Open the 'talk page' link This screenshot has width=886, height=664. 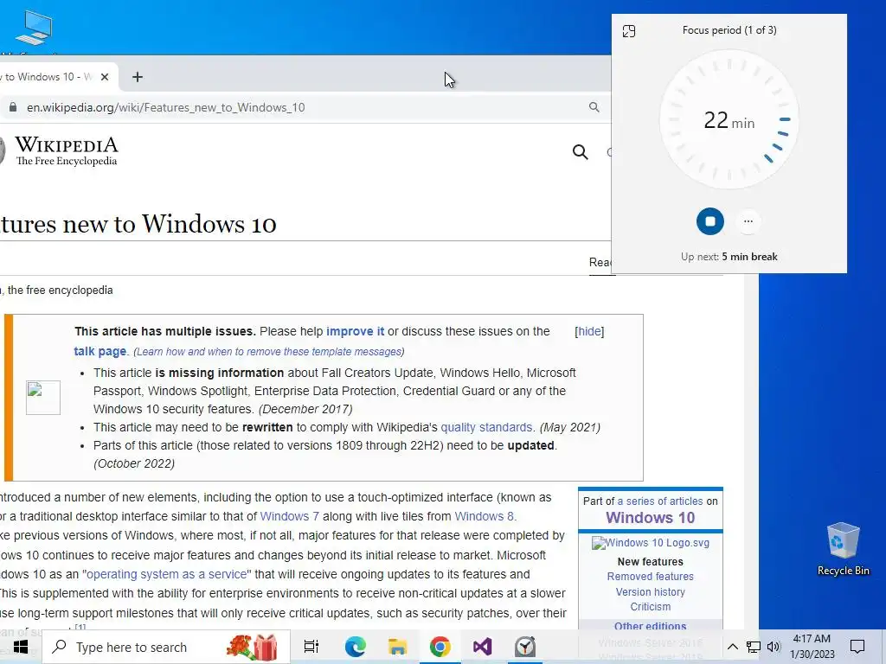click(100, 351)
